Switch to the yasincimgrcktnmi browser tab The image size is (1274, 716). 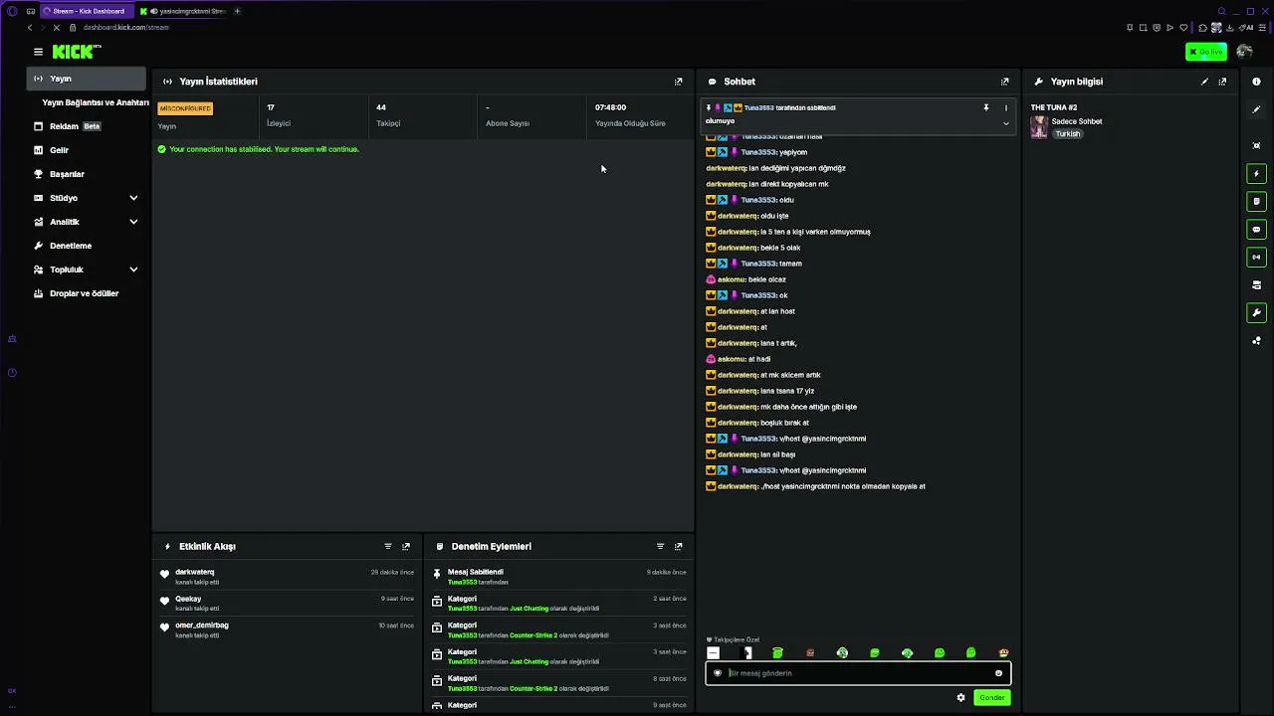pos(182,11)
